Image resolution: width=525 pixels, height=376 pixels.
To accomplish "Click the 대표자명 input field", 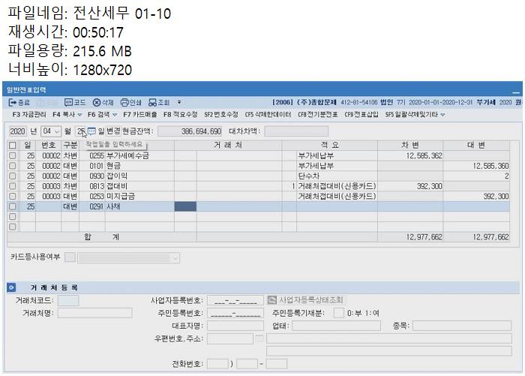I will click(235, 326).
